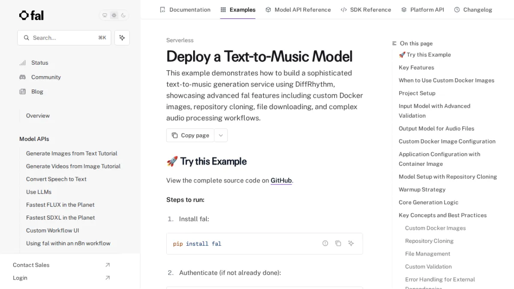The height and width of the screenshot is (289, 514).
Task: Jump to File Management subsection
Action: coord(427,253)
